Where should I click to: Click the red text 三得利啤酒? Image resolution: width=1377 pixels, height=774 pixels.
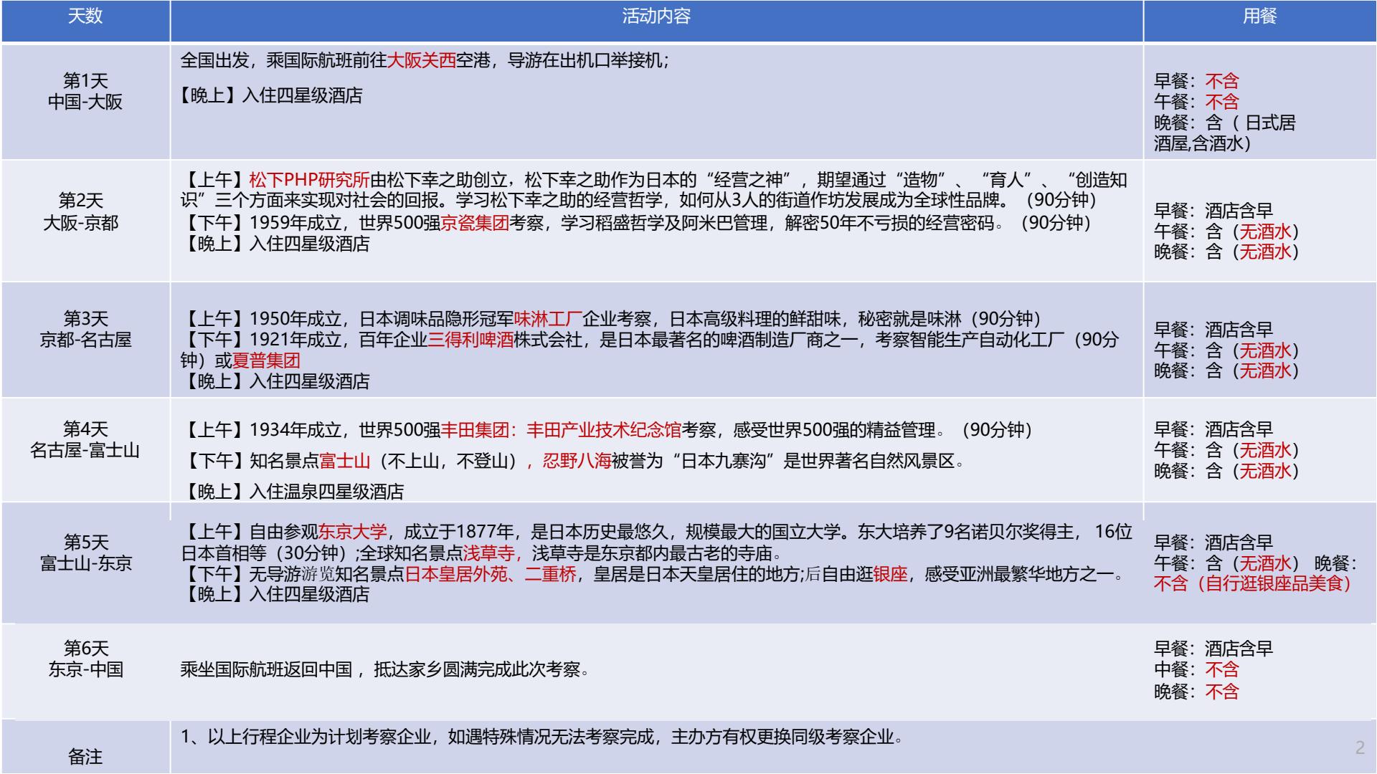(x=471, y=339)
